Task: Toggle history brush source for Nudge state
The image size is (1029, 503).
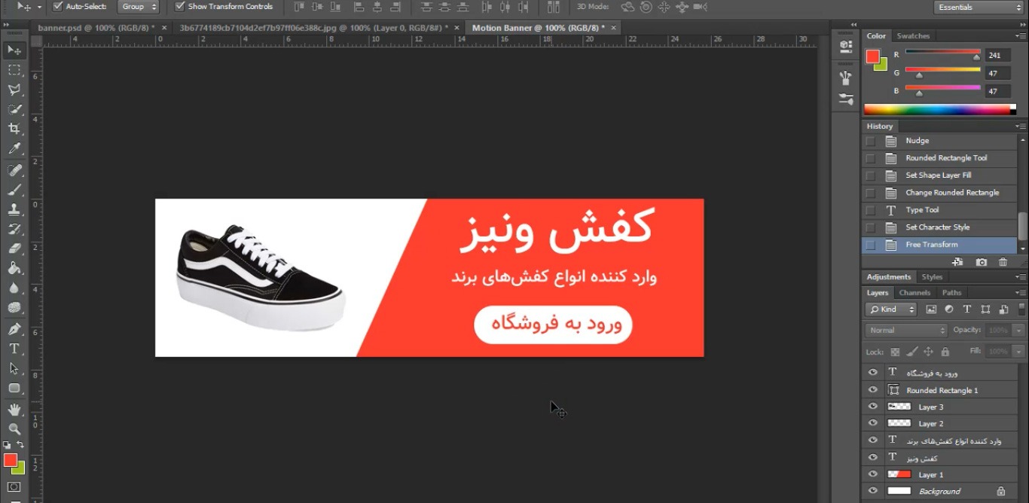Action: pos(870,141)
